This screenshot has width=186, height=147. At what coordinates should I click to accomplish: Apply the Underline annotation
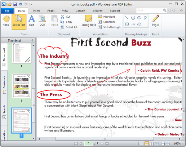click(x=107, y=22)
